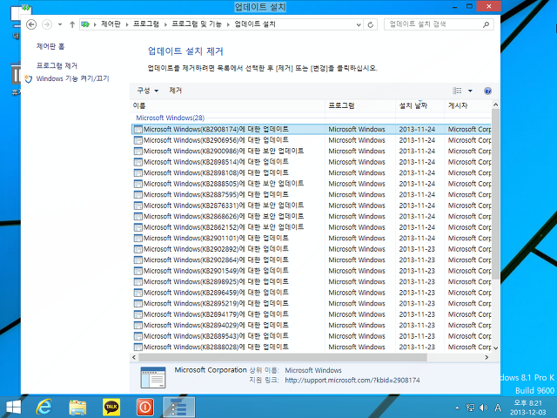Select the KB2876331 security update row
The image size is (557, 418).
312,206
